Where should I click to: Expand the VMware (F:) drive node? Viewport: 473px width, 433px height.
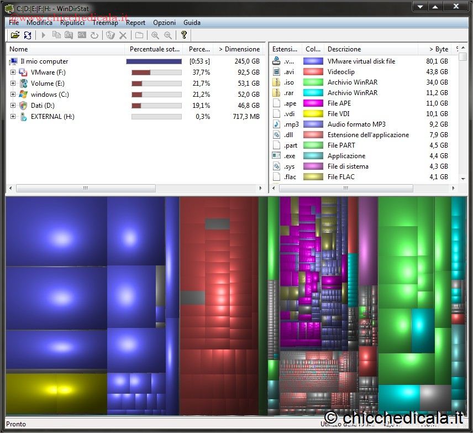(x=13, y=72)
